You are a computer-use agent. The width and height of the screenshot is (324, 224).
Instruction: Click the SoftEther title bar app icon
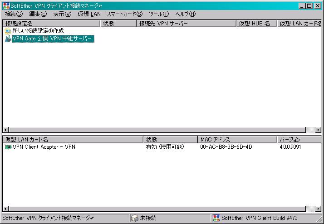(6, 6)
